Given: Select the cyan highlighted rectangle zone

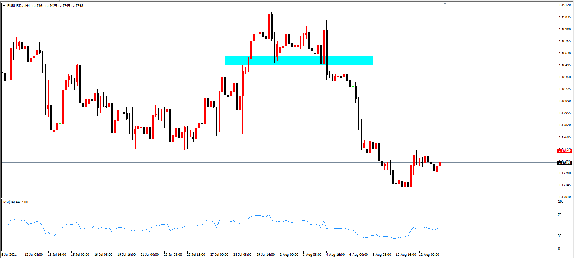Looking at the screenshot, I should click(x=299, y=60).
